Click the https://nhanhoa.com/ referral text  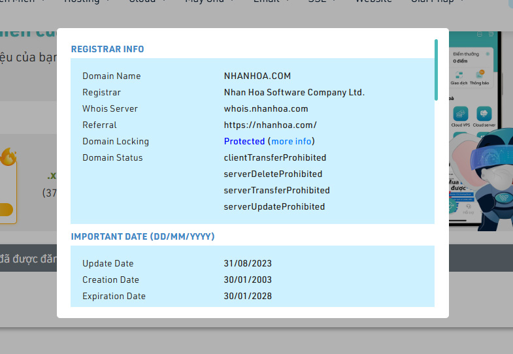coord(270,125)
